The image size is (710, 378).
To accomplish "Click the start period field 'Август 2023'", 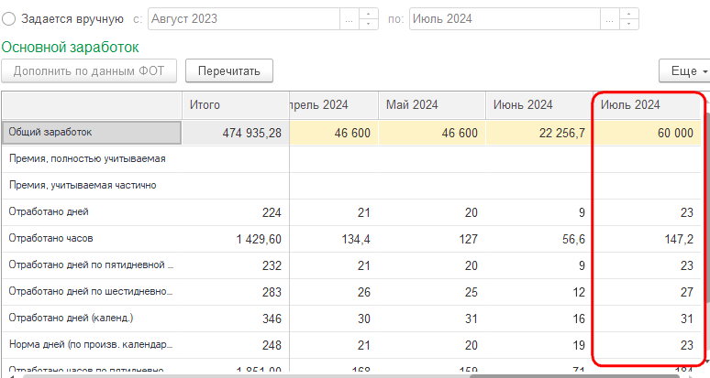I will 244,19.
